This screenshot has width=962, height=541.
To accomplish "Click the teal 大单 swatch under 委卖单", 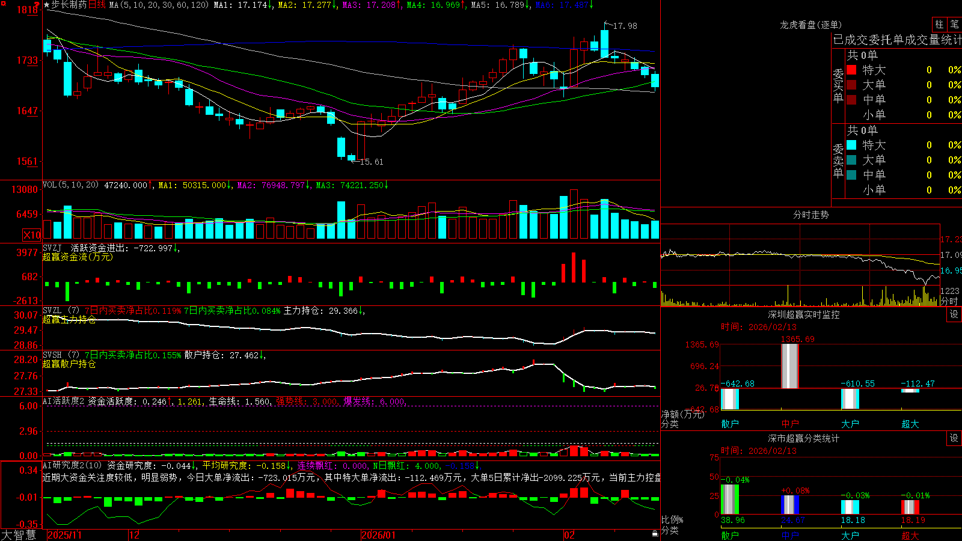I will pyautogui.click(x=851, y=160).
